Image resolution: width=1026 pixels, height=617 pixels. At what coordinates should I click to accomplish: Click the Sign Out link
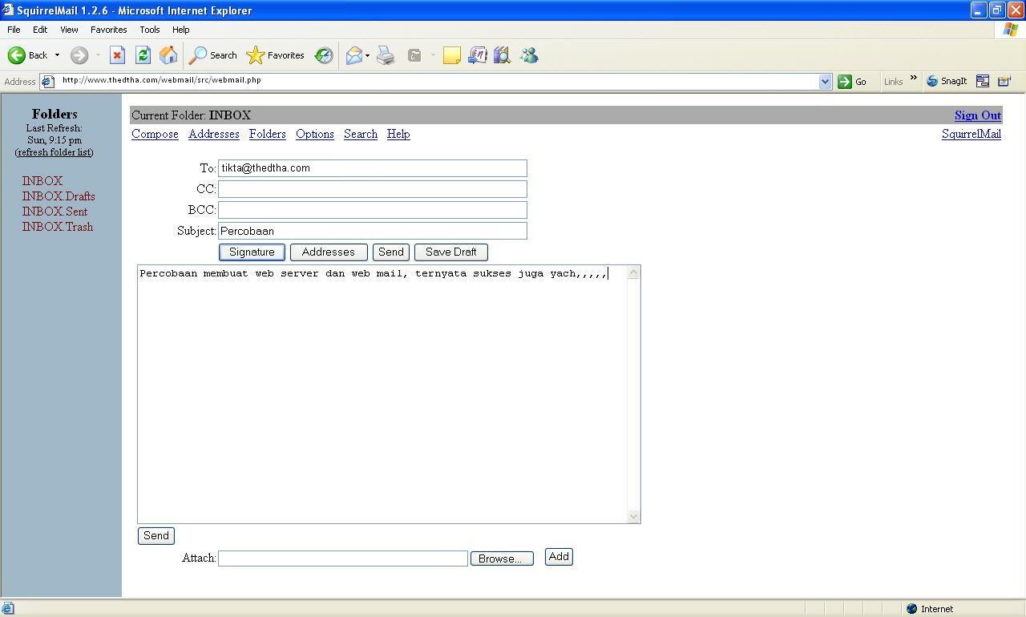(978, 115)
